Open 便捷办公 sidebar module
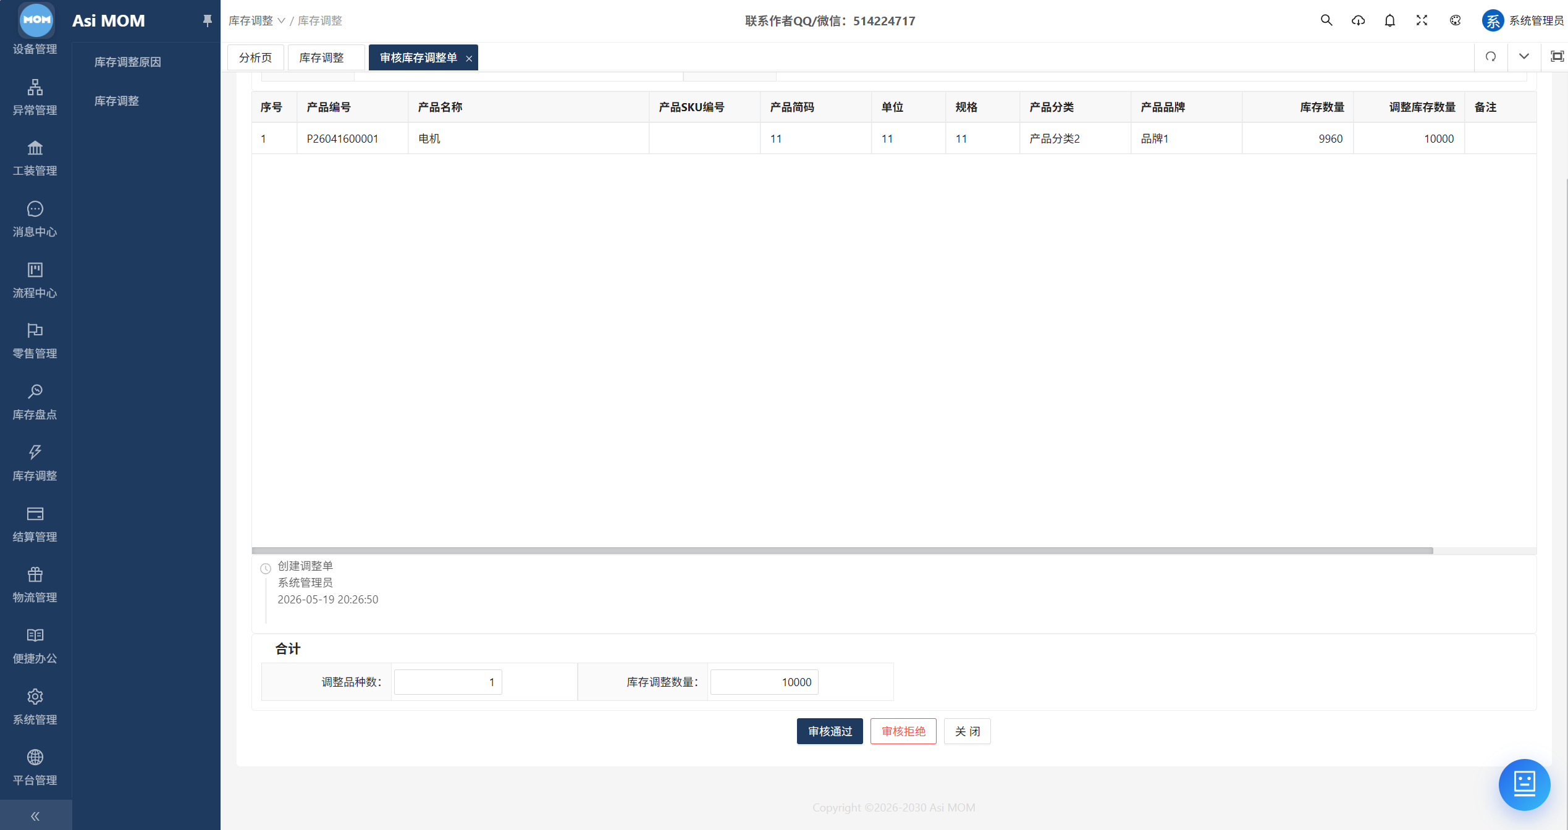The height and width of the screenshot is (830, 1568). tap(35, 646)
